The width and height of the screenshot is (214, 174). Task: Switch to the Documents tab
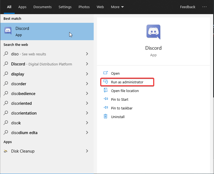pos(42,7)
